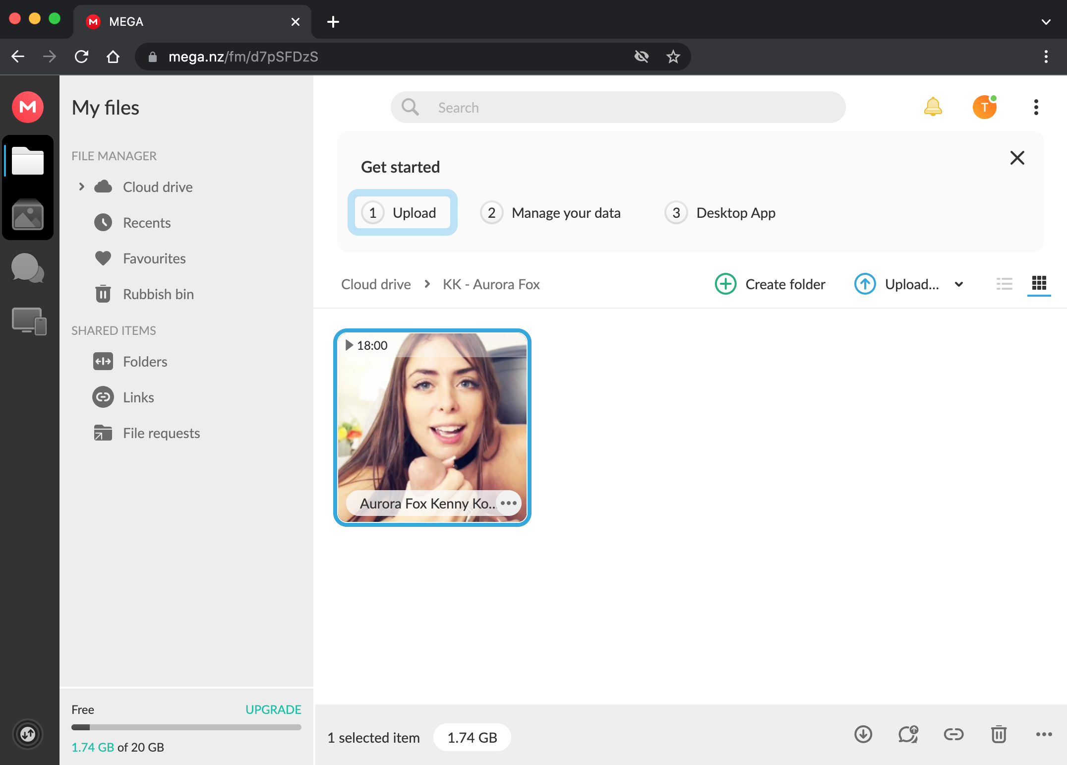This screenshot has width=1067, height=765.
Task: Open the device sync icon in sidebar
Action: point(29,321)
